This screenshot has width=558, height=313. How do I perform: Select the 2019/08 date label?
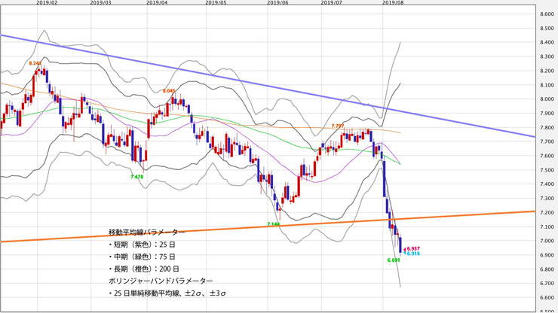pos(393,2)
